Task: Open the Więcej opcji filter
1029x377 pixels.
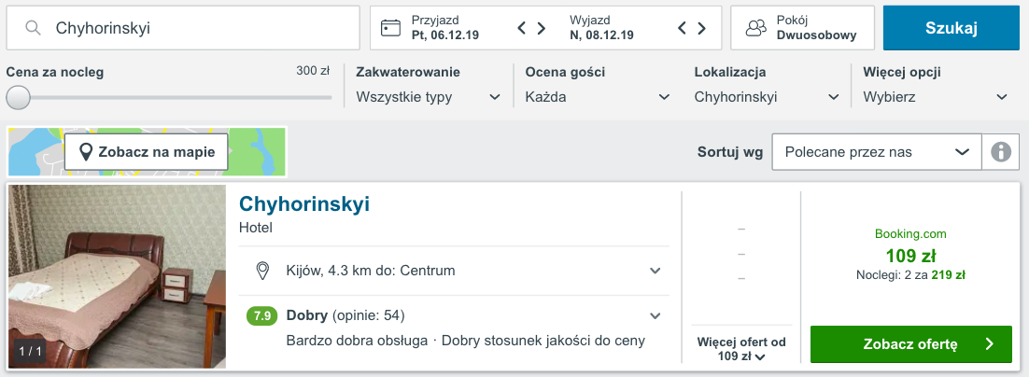Action: pyautogui.click(x=936, y=97)
